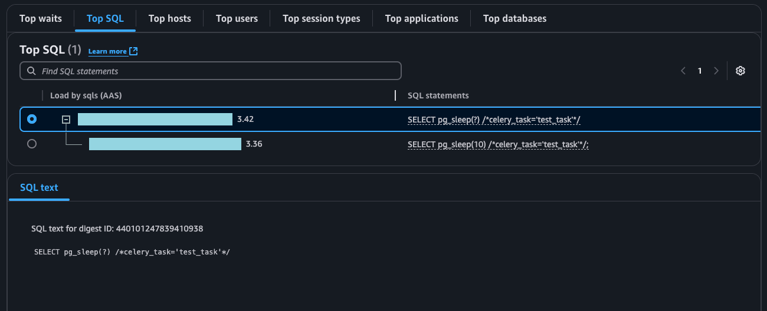Screen dimensions: 767x311
Task: Click the 3.36 load bar
Action: pyautogui.click(x=165, y=144)
